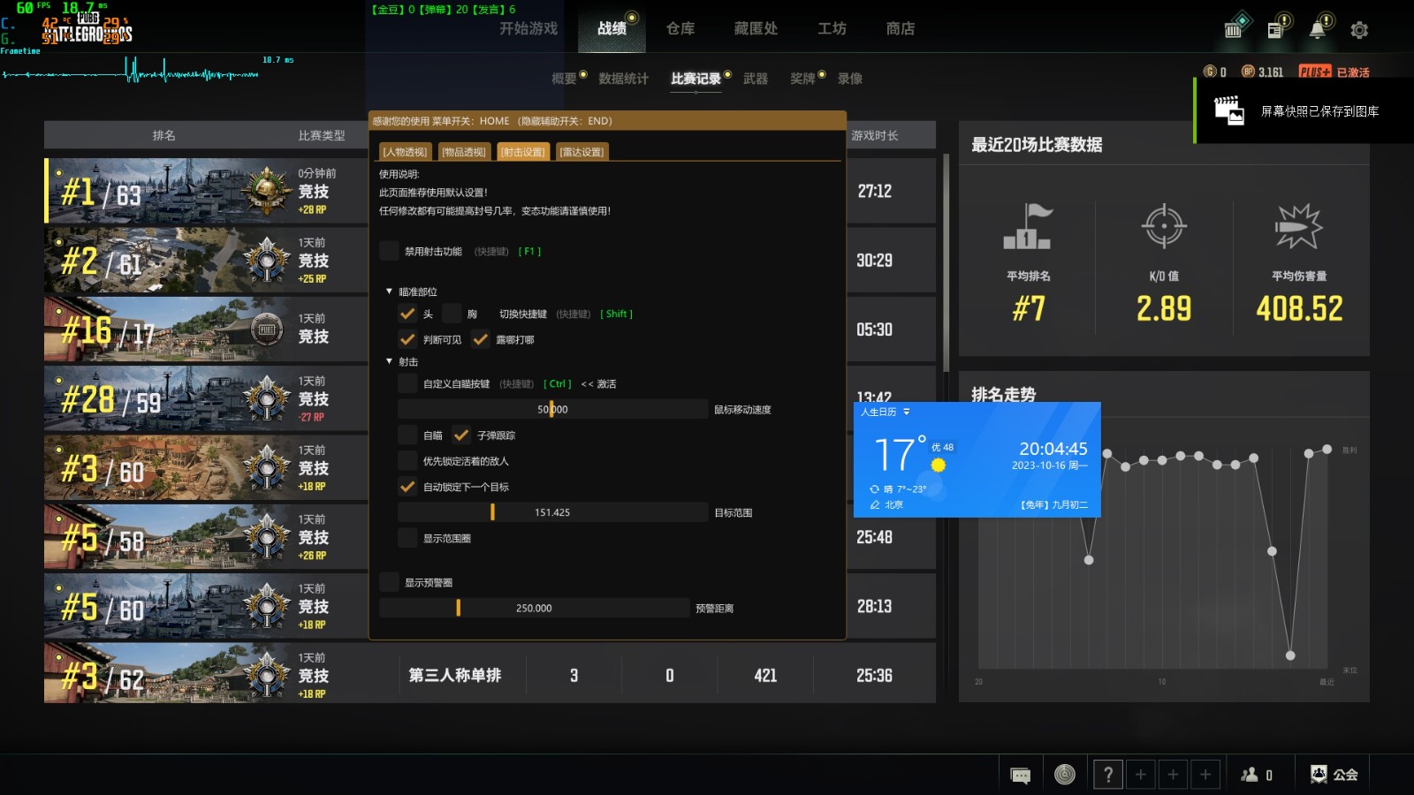1414x795 pixels.
Task: Click the refresh icon beside 晴 7°~23°
Action: coord(875,488)
